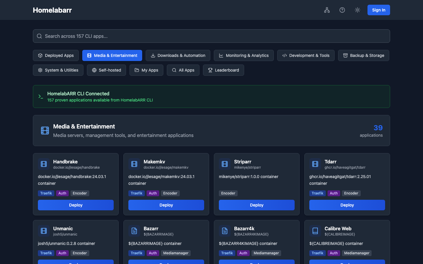
Task: Click the terminal icon in CLI Connected banner
Action: (x=41, y=97)
